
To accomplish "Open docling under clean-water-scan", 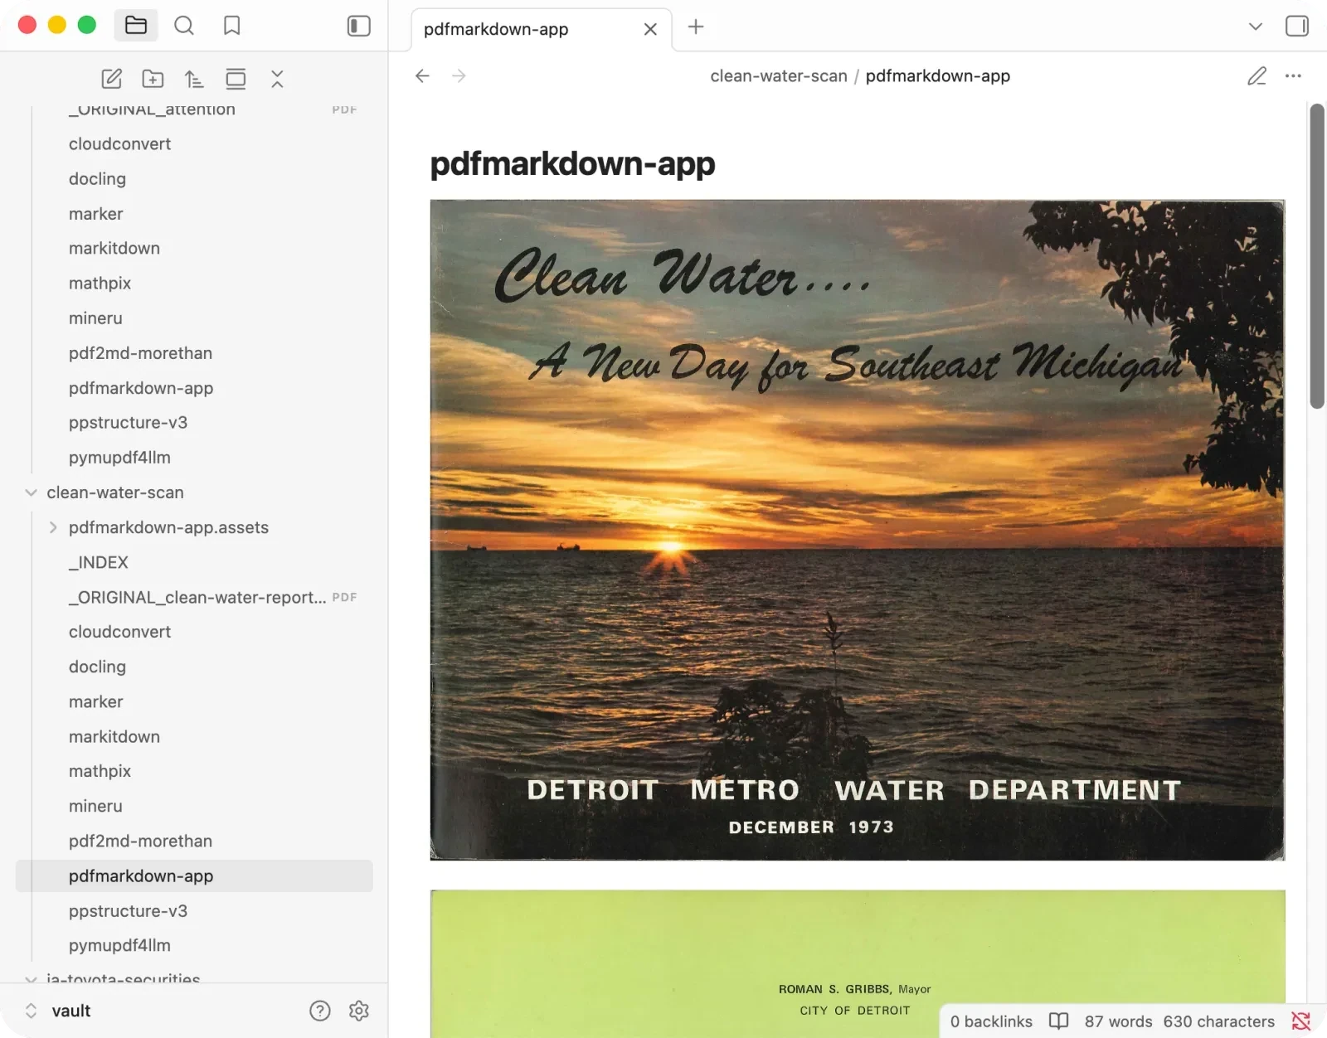I will tap(97, 667).
